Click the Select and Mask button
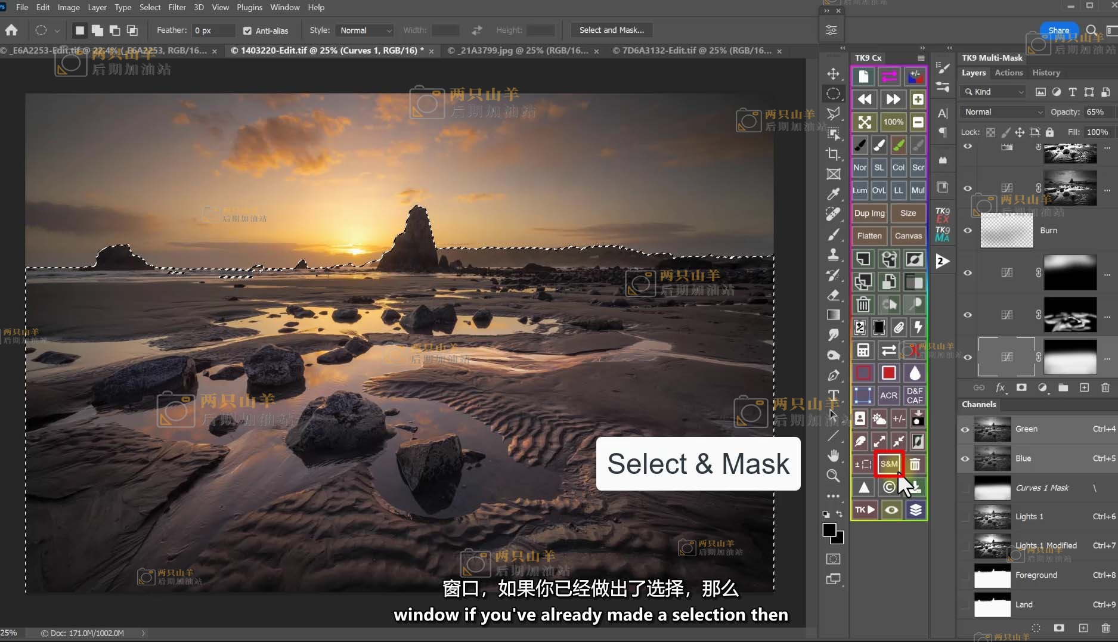The image size is (1118, 642). coord(611,30)
